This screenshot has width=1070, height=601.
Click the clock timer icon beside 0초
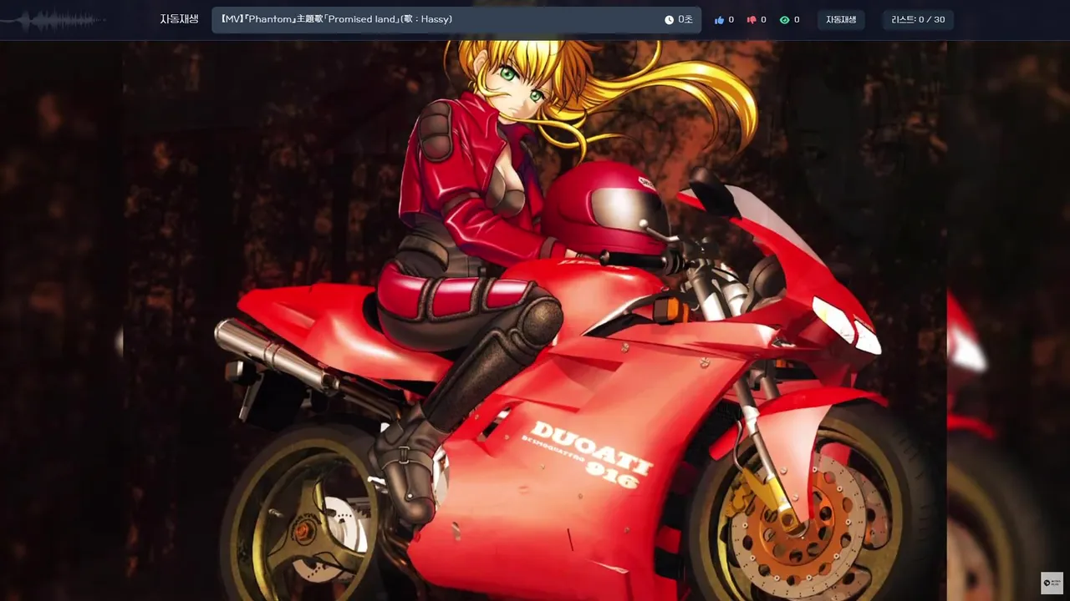click(669, 20)
